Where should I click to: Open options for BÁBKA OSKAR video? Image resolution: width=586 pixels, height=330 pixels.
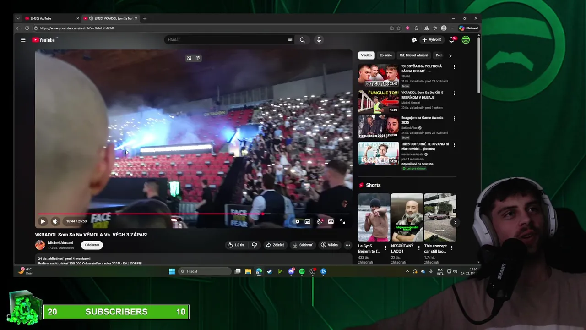click(x=454, y=67)
